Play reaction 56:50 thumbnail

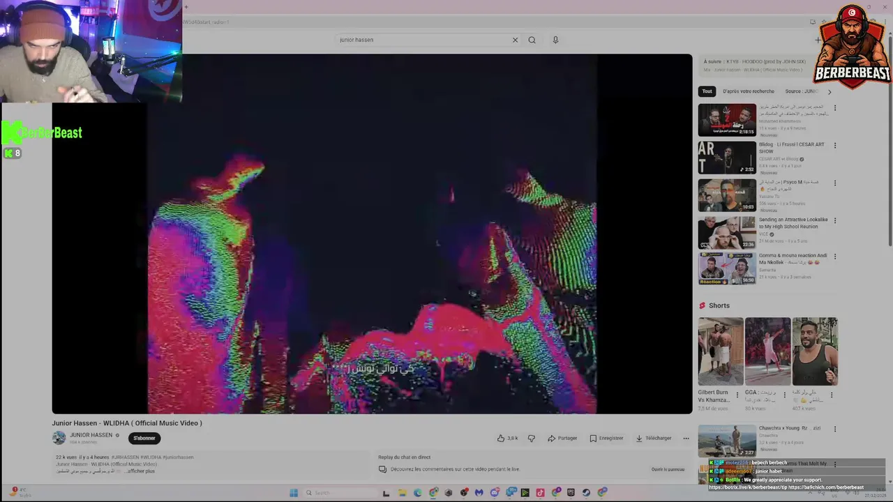click(727, 268)
